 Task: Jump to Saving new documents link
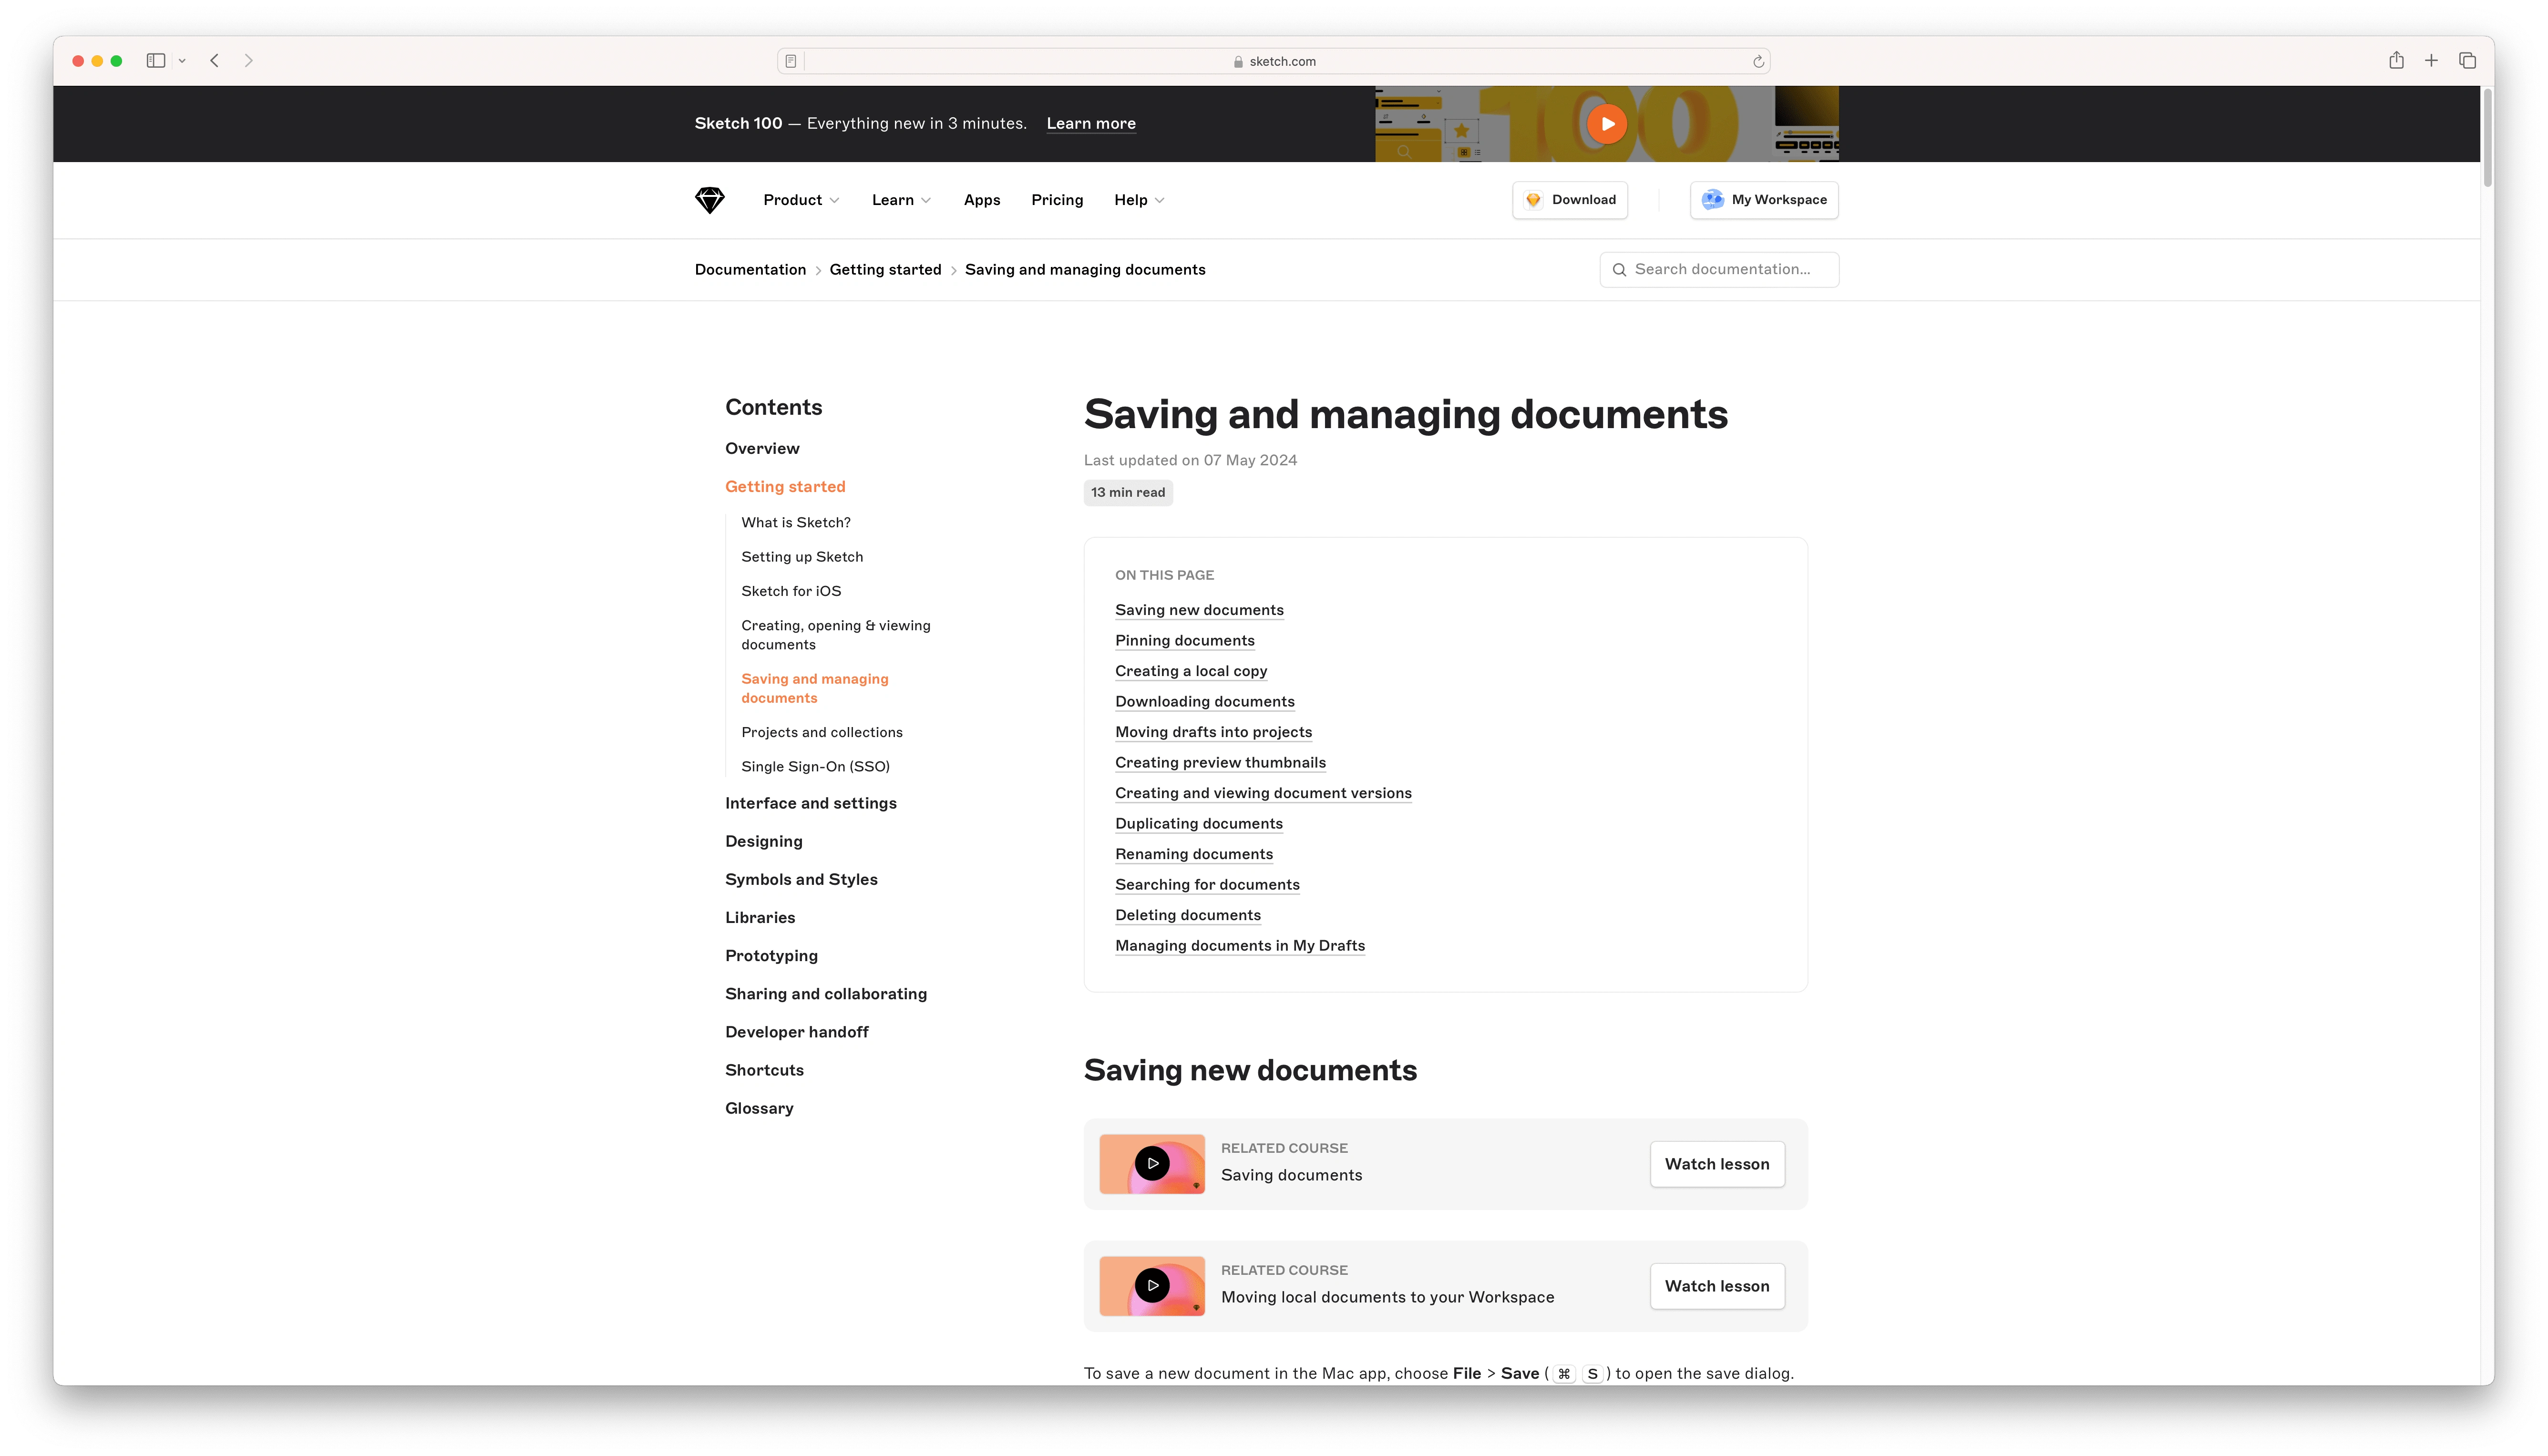pos(1199,610)
